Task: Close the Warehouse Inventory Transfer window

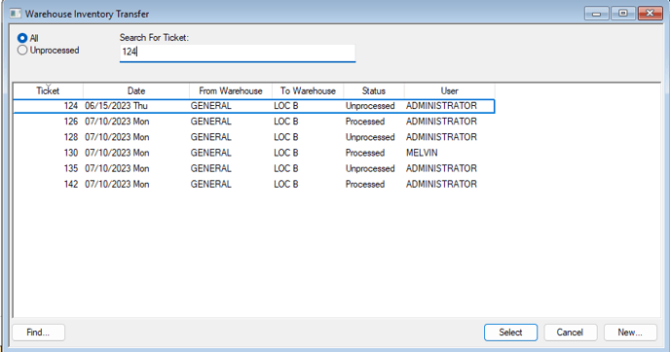Action: 650,14
